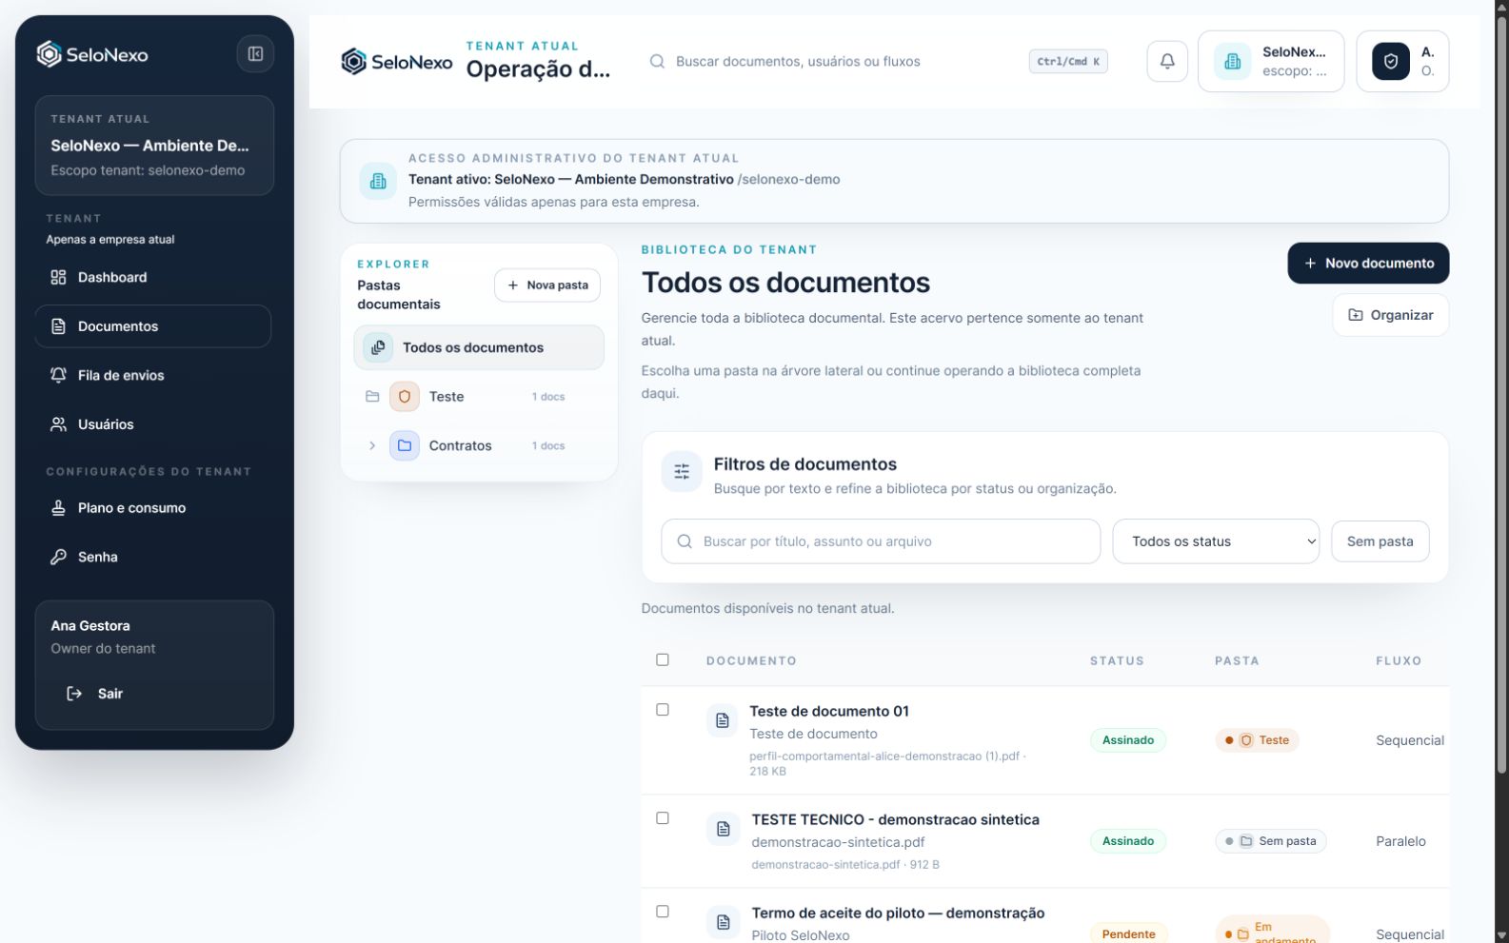Filter by Sem pasta button

pos(1380,541)
